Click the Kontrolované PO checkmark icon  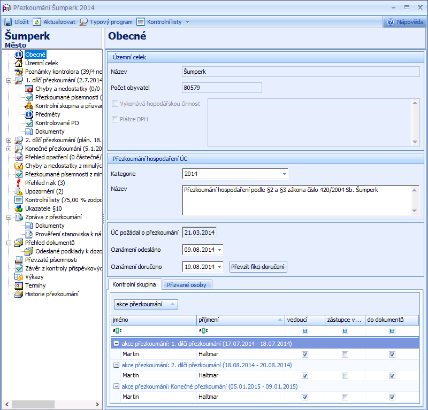tap(29, 123)
